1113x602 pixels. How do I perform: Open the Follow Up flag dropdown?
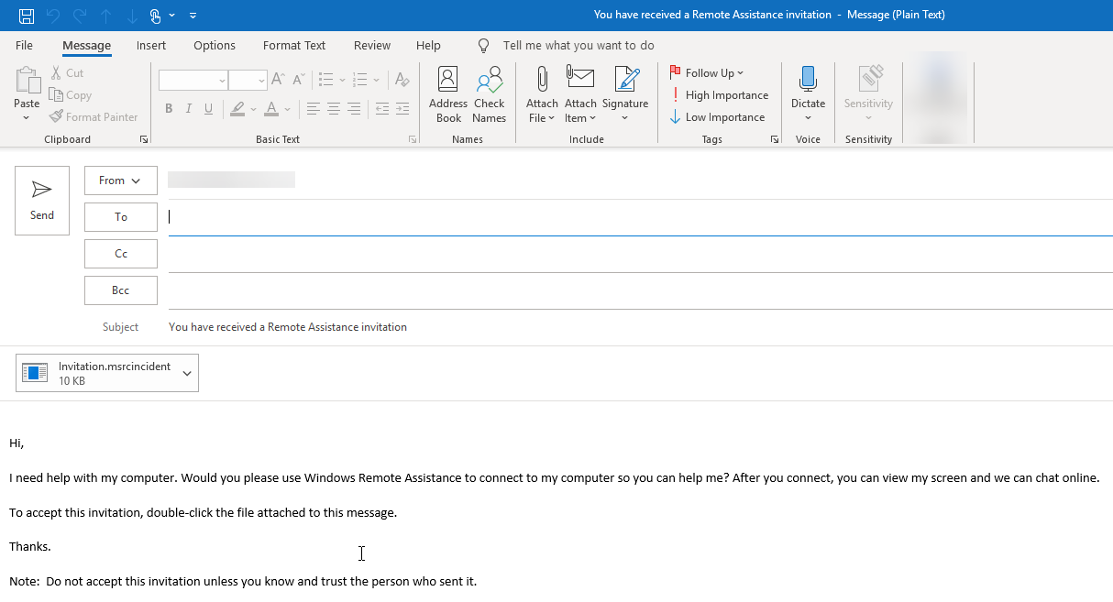pyautogui.click(x=706, y=73)
